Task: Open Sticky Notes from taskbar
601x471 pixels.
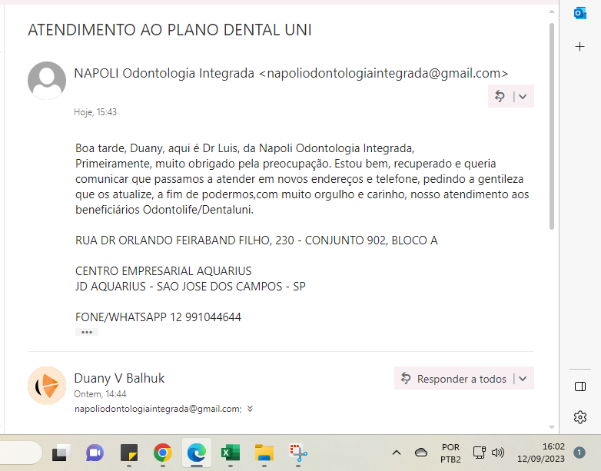Action: coord(129,453)
